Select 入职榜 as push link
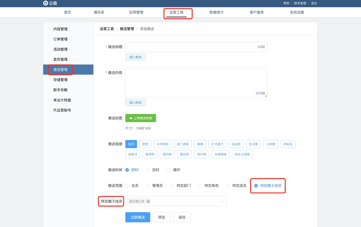The image size is (361, 227). [x=271, y=144]
